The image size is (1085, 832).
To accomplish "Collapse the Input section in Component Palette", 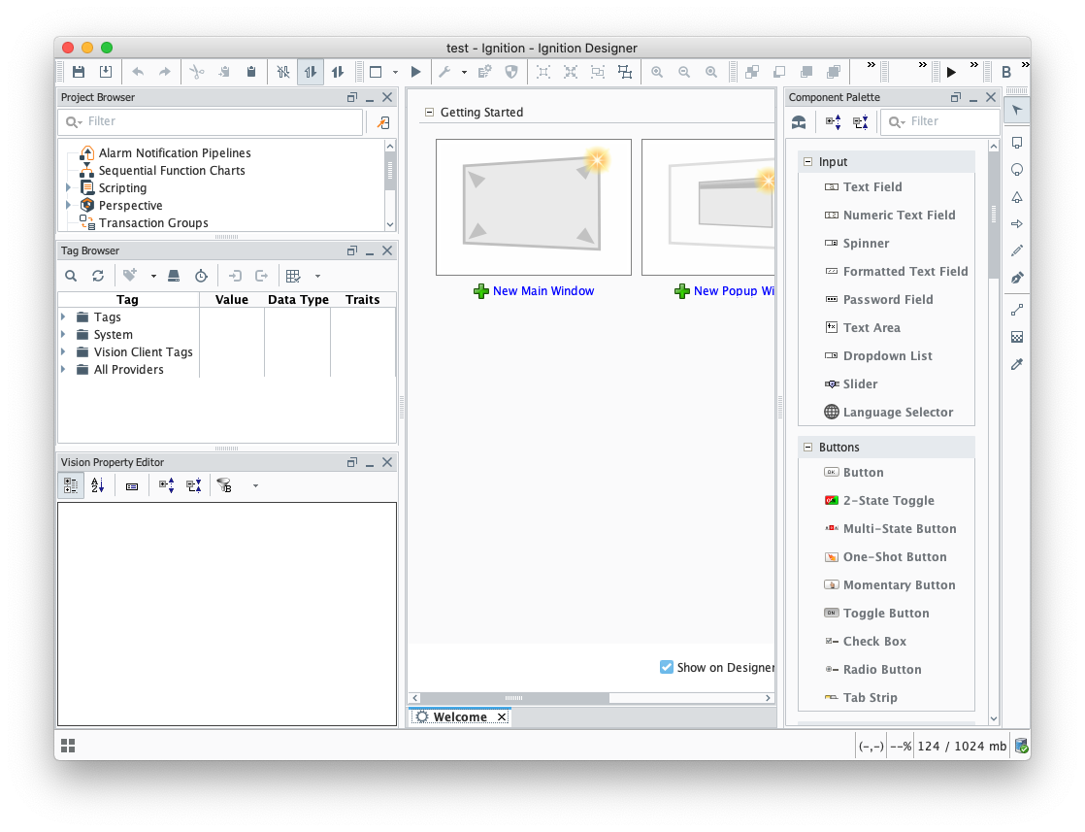I will (x=807, y=162).
